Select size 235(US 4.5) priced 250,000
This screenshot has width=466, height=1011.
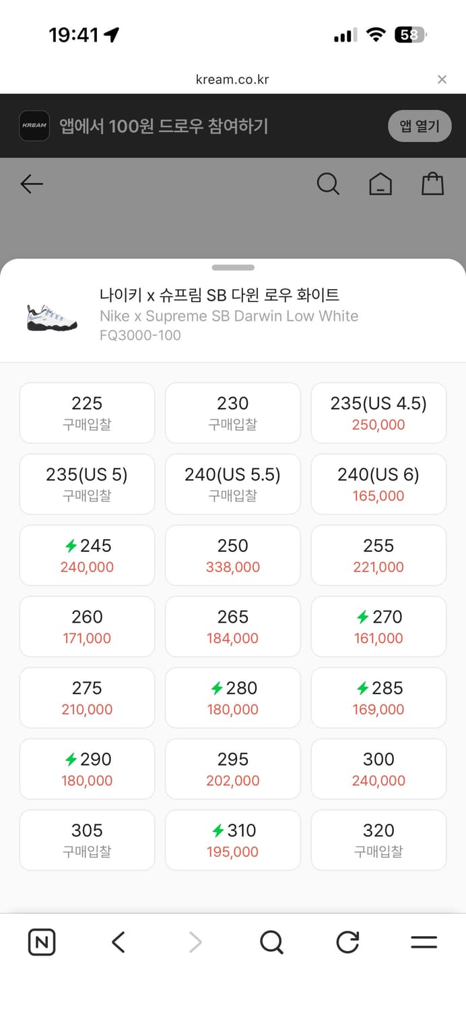(378, 412)
